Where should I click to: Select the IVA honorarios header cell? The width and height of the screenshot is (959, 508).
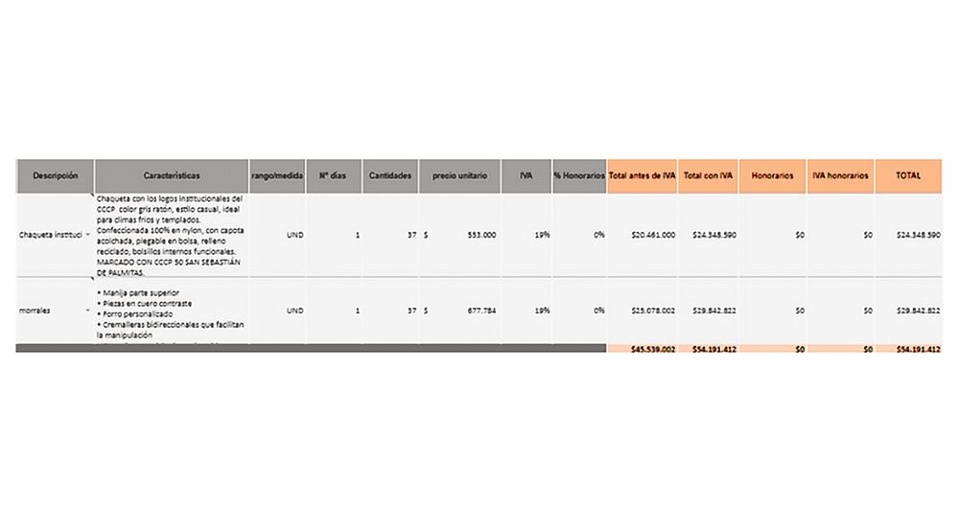[x=840, y=176]
